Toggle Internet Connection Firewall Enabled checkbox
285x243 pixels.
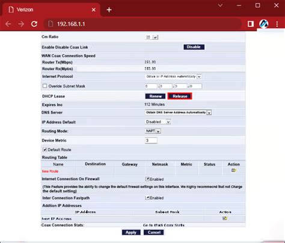click(x=147, y=179)
